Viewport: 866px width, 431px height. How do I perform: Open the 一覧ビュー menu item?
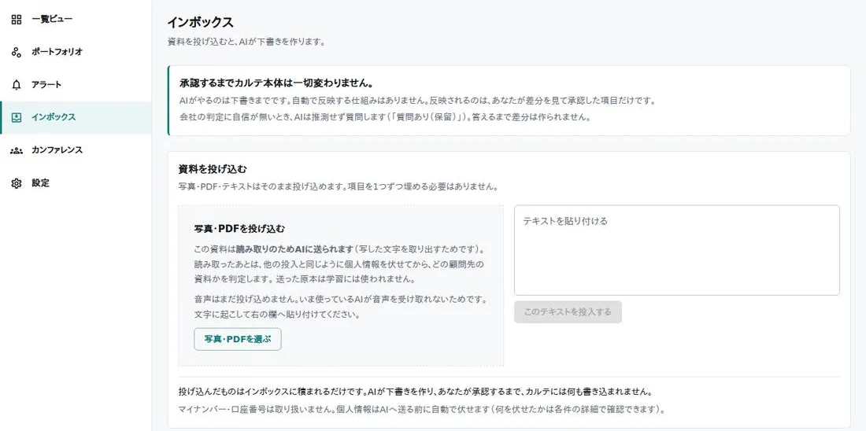(76, 20)
